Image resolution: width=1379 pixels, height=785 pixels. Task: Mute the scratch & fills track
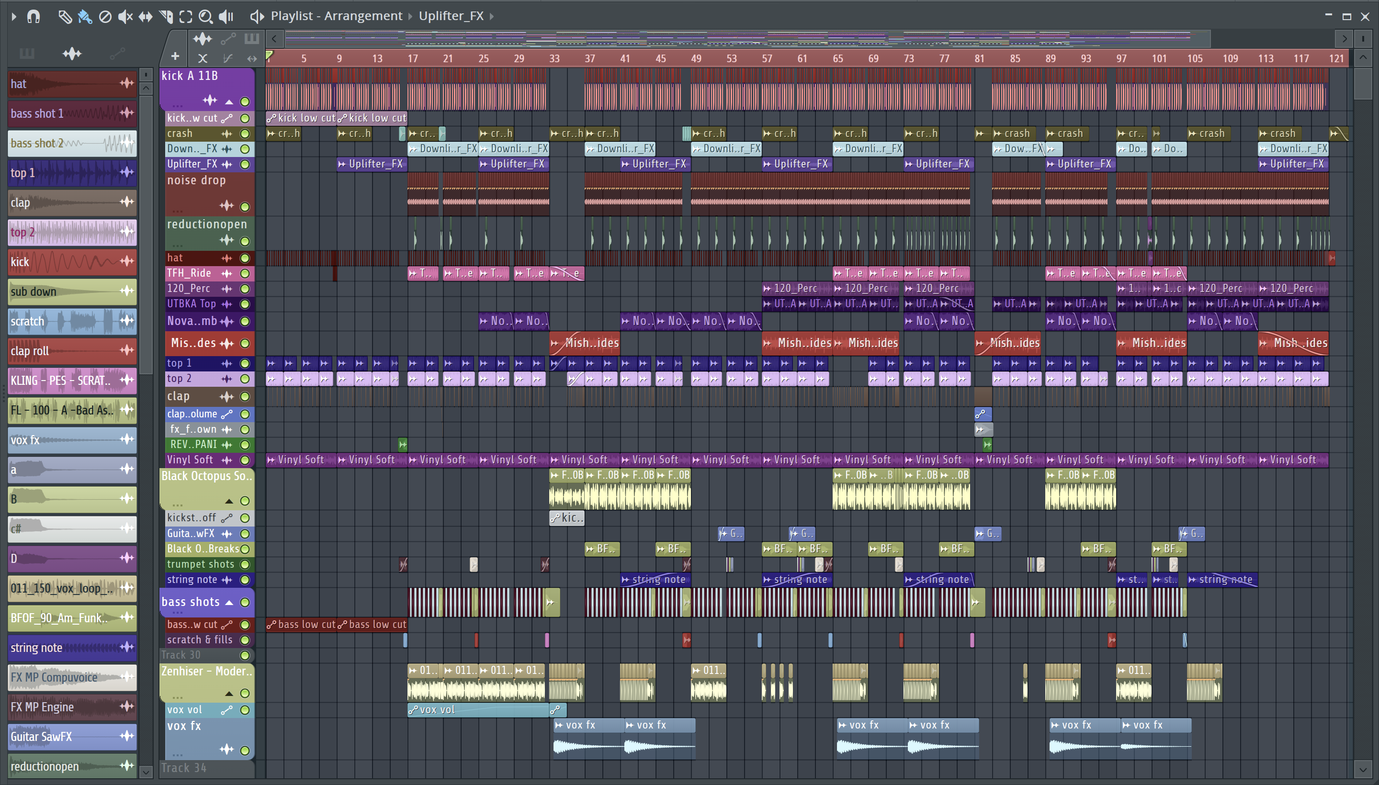(245, 640)
